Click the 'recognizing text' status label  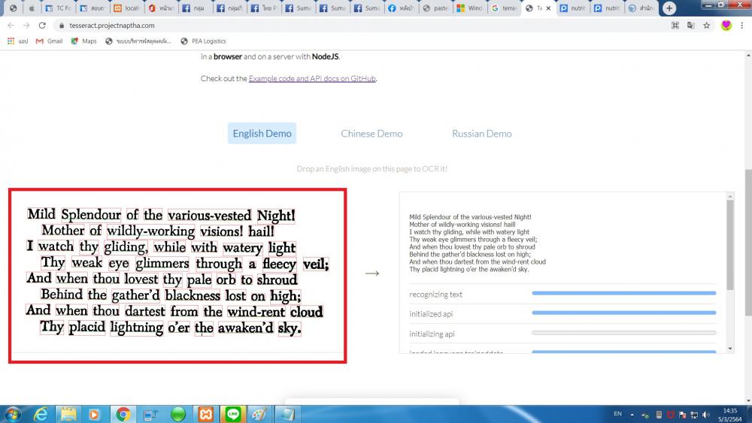[435, 295]
